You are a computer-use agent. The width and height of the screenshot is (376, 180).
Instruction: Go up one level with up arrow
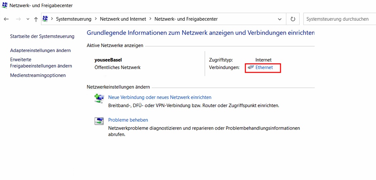(36, 19)
